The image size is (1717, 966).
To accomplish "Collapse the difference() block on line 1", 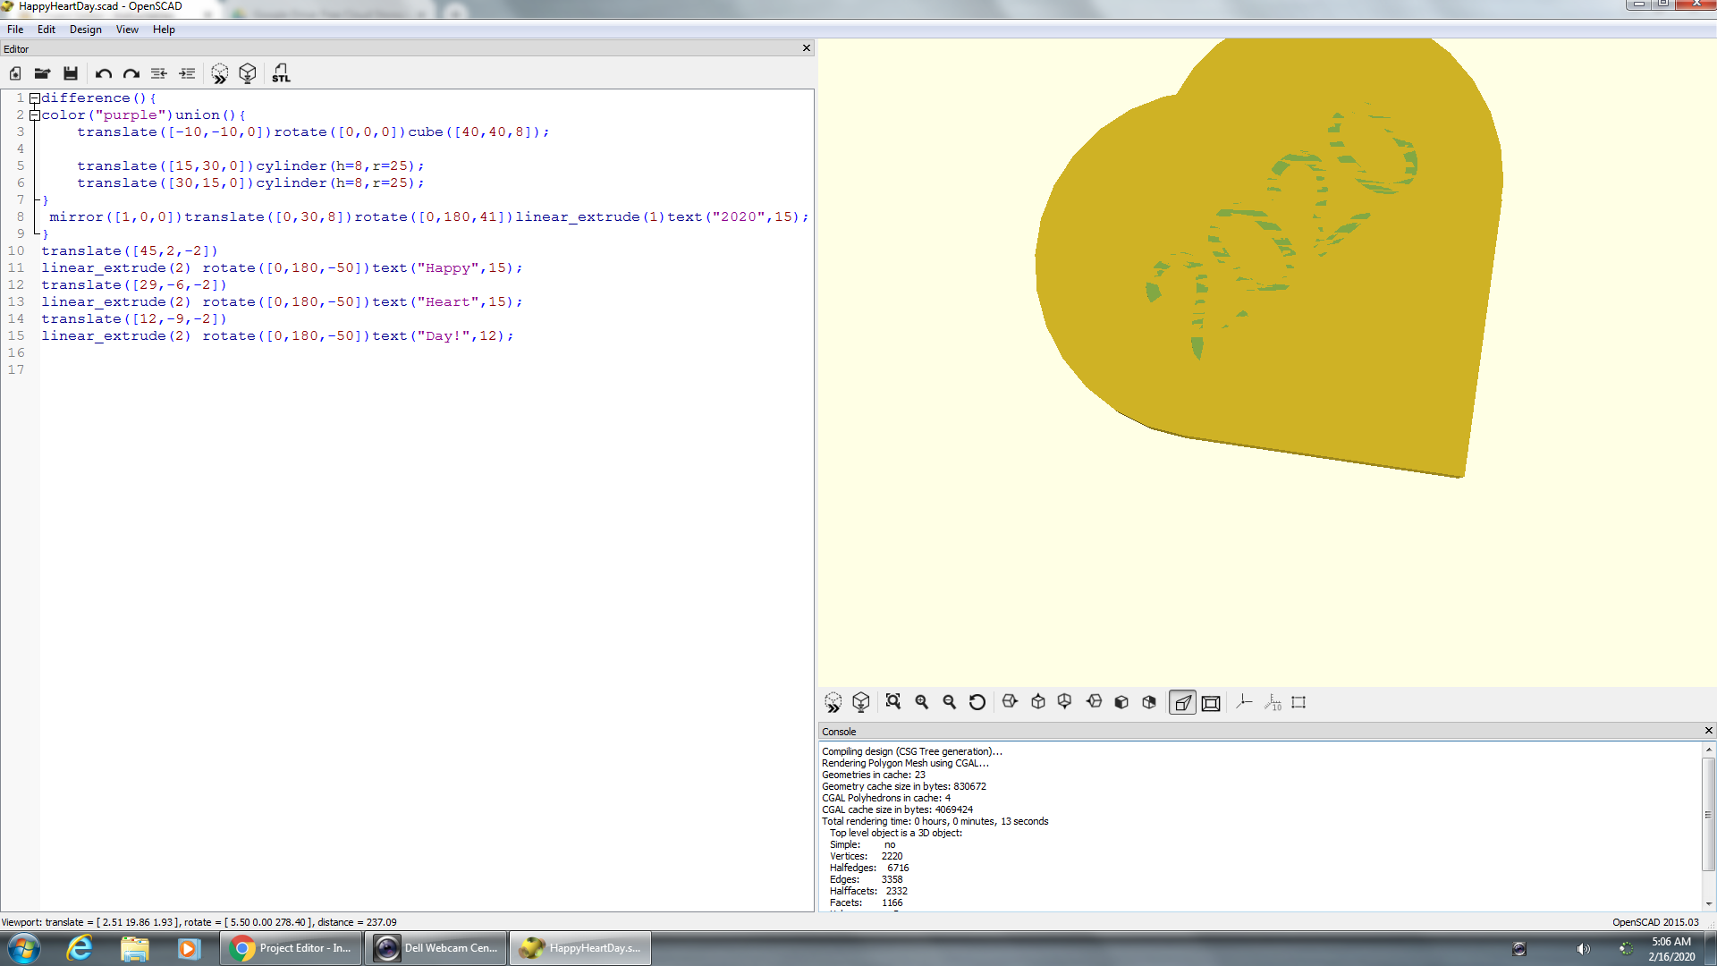I will 34,98.
